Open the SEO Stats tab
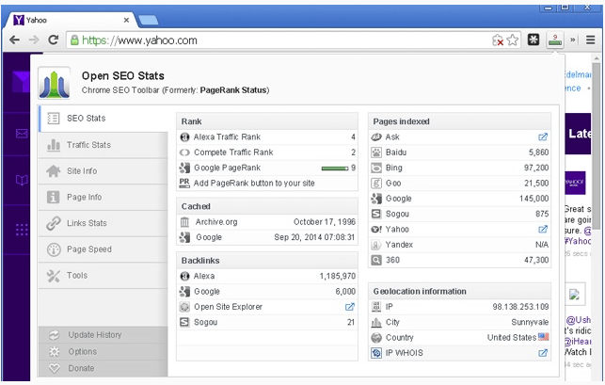Viewport: 605px width, 385px height. point(103,119)
